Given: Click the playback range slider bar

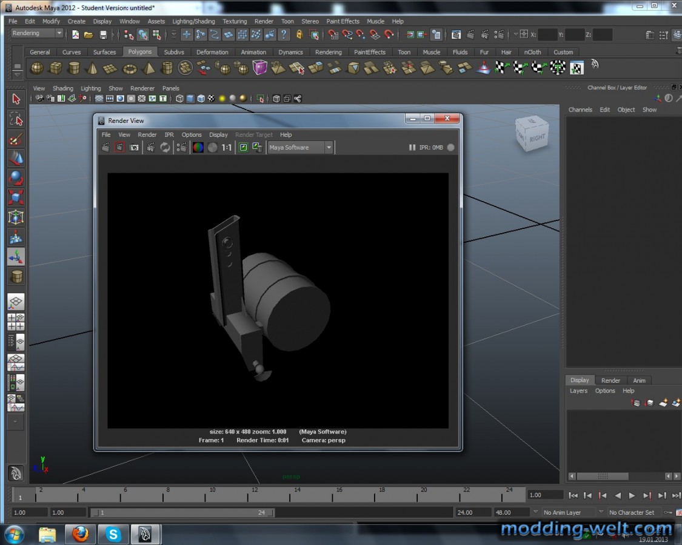Looking at the screenshot, I should click(183, 513).
